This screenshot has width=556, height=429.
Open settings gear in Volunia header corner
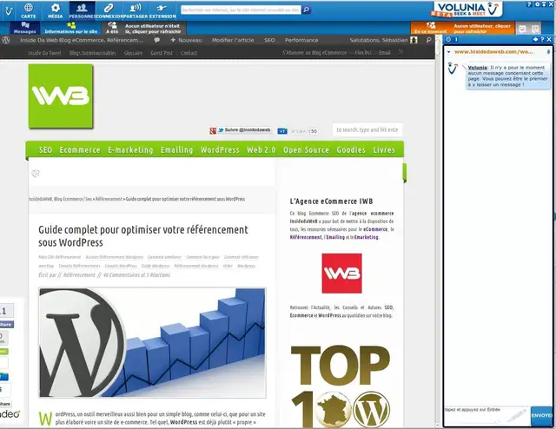(537, 3)
